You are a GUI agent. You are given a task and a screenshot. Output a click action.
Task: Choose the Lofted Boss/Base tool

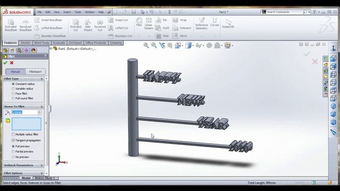tap(48, 28)
